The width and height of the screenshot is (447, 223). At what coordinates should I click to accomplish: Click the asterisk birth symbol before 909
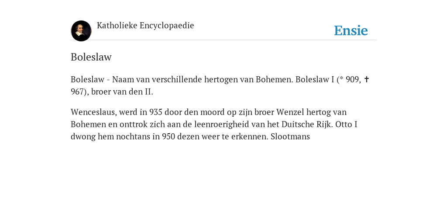tap(341, 79)
